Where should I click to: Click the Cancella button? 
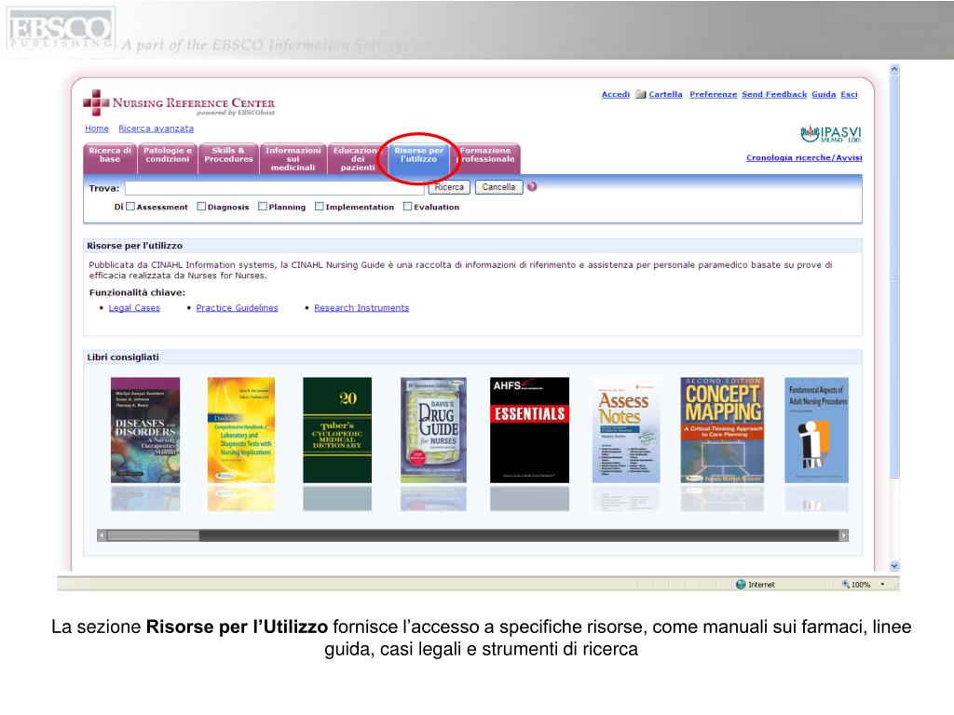click(x=499, y=187)
